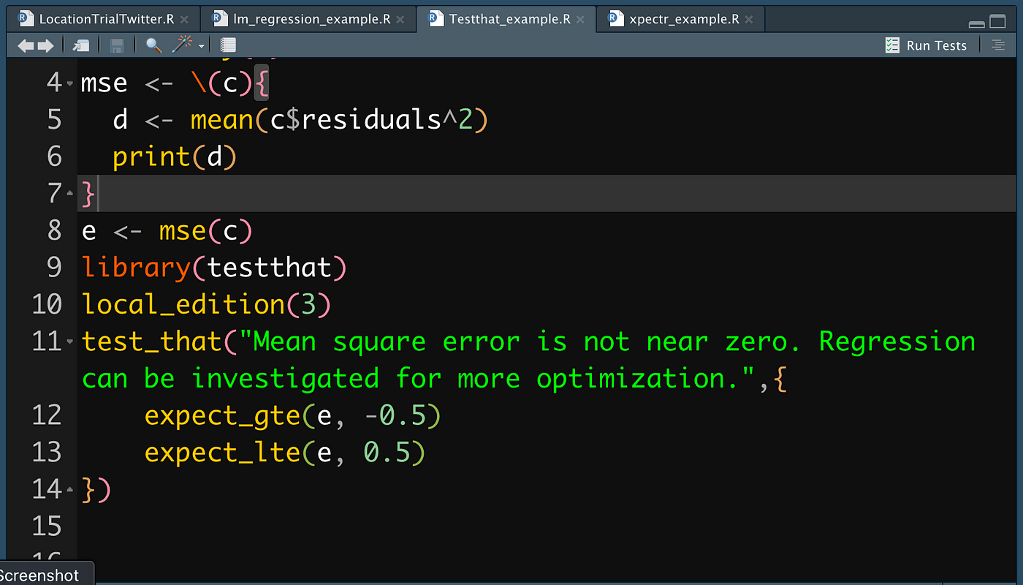The height and width of the screenshot is (585, 1023).
Task: Maximize the source pane
Action: tap(998, 21)
